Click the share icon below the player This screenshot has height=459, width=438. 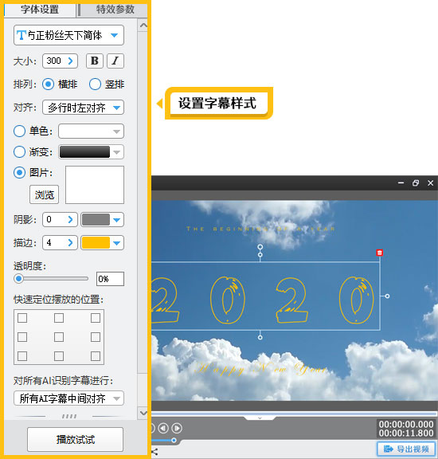point(154,452)
